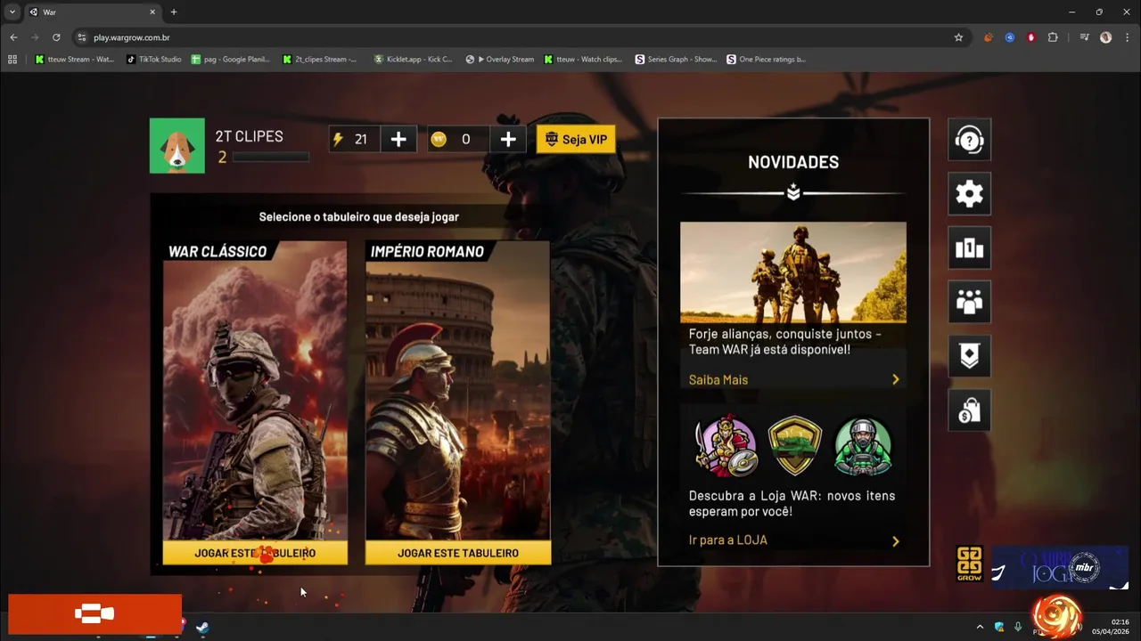Open the site information icon

click(x=81, y=37)
